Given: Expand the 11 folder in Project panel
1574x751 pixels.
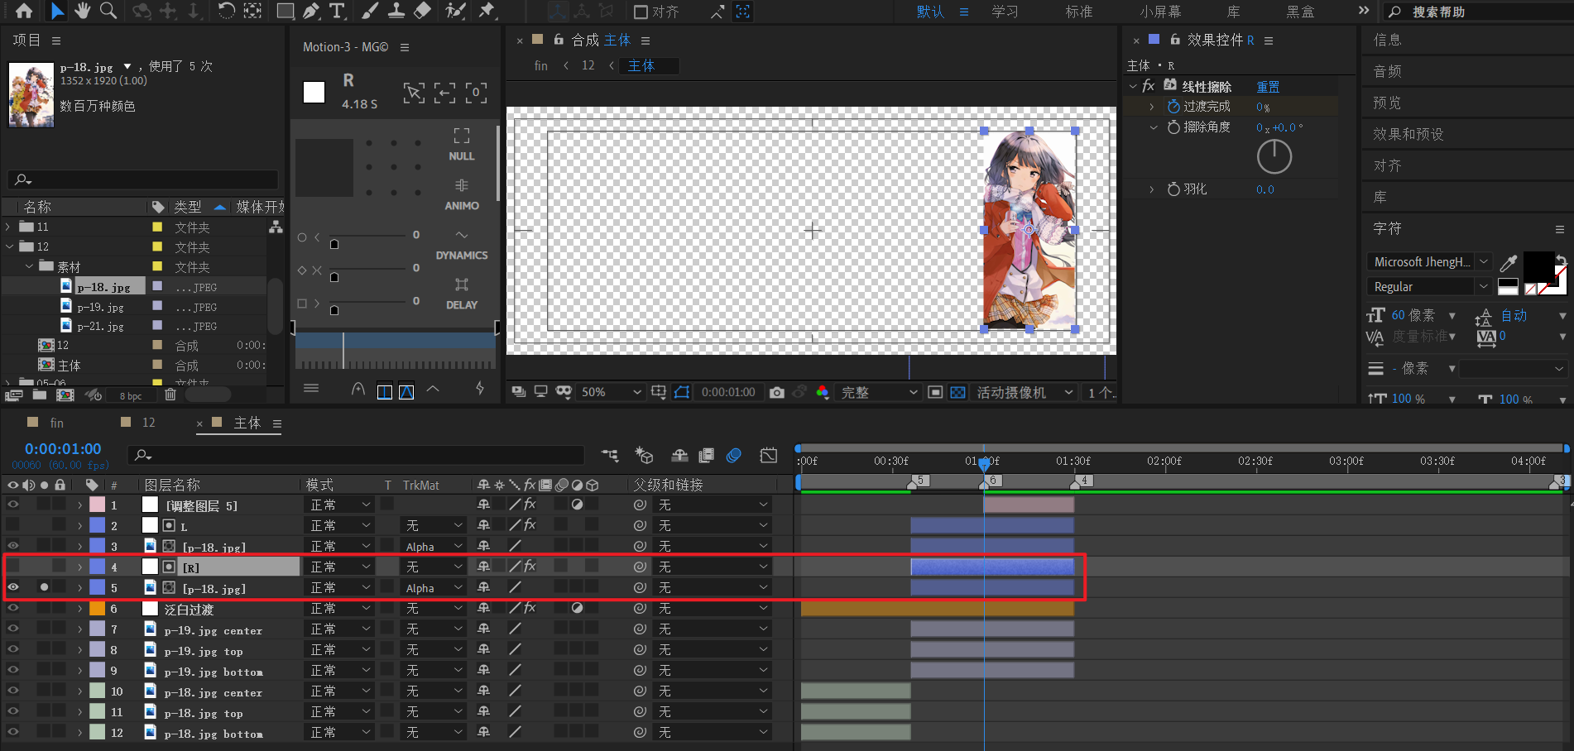Looking at the screenshot, I should click(8, 227).
